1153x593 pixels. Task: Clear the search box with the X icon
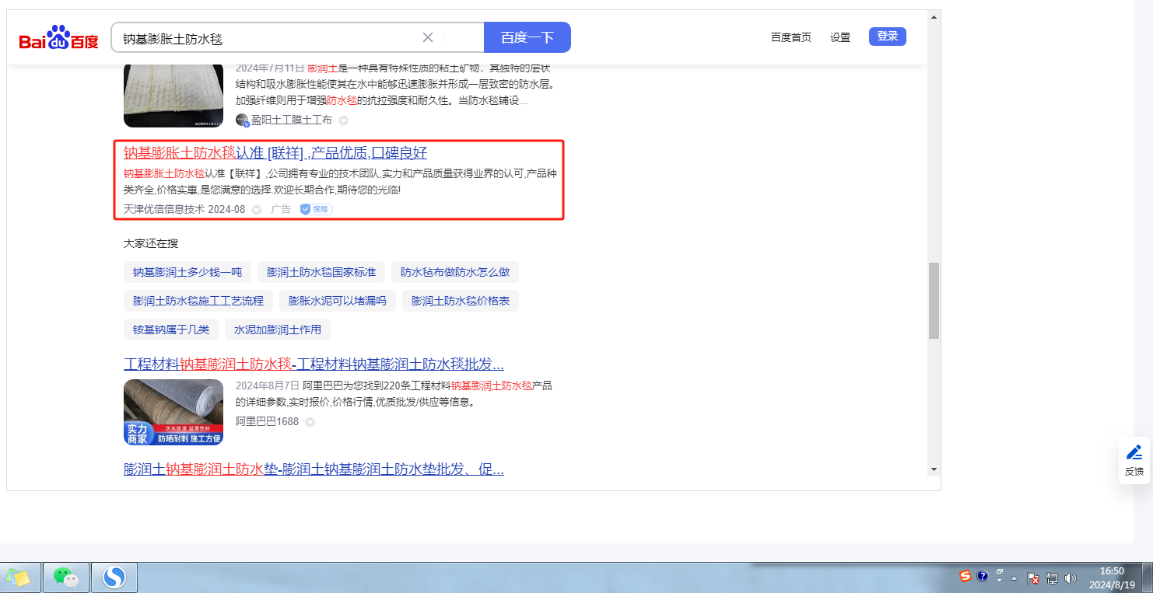tap(428, 37)
